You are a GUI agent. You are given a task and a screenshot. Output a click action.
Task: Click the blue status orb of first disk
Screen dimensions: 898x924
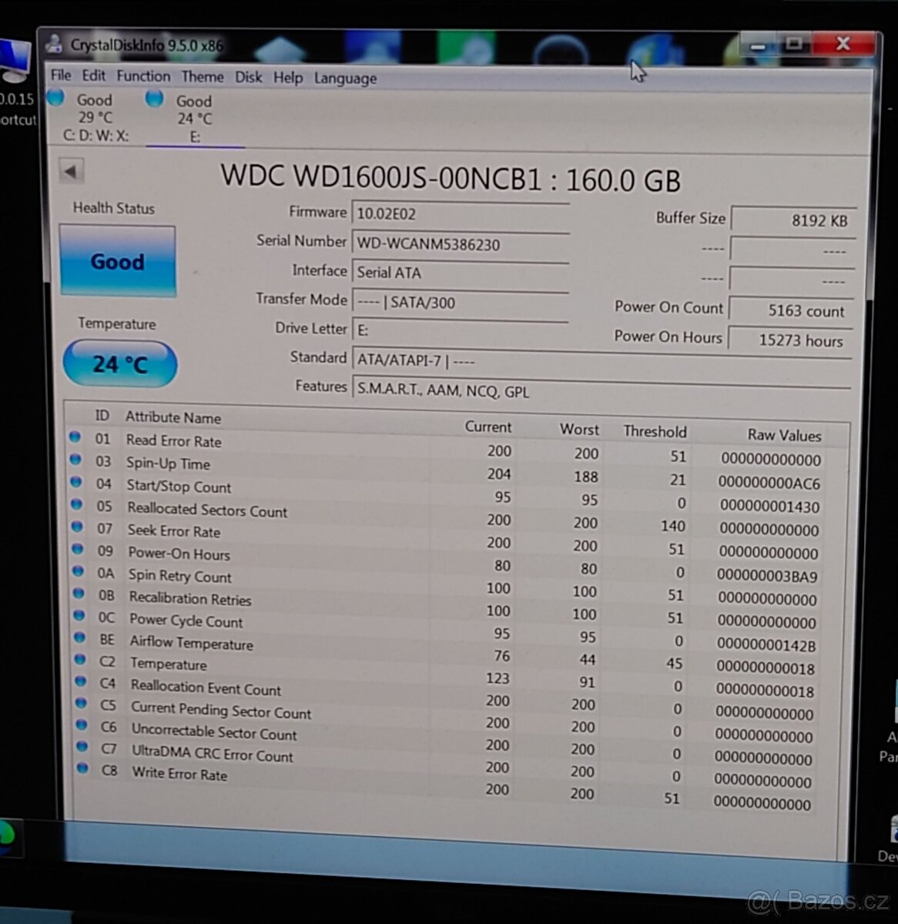click(55, 98)
